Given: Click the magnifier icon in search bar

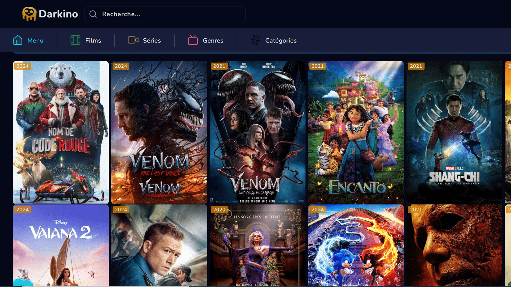Looking at the screenshot, I should point(93,14).
